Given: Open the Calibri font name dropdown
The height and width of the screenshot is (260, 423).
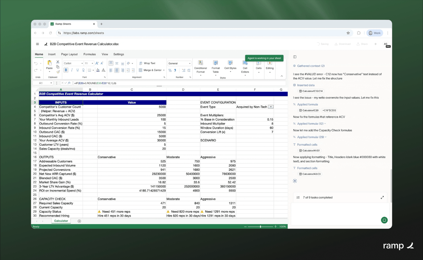Looking at the screenshot, I should [73, 63].
